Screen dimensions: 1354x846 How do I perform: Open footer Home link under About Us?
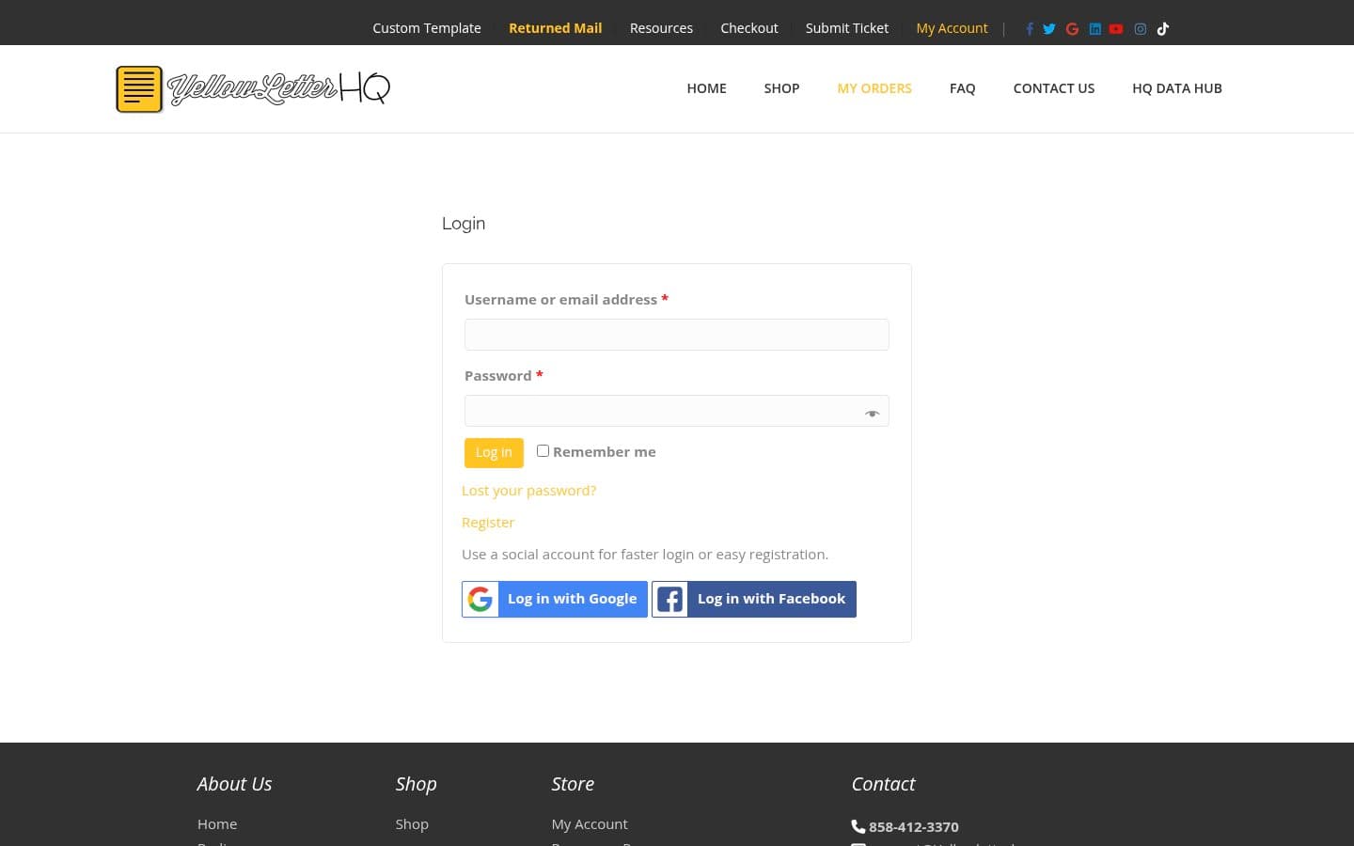point(217,824)
